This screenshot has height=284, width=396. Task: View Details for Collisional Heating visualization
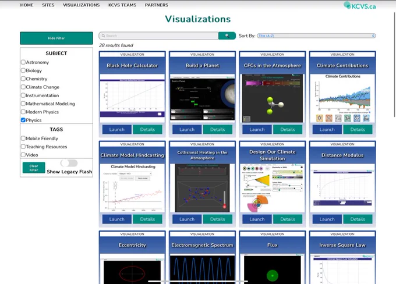coord(217,219)
